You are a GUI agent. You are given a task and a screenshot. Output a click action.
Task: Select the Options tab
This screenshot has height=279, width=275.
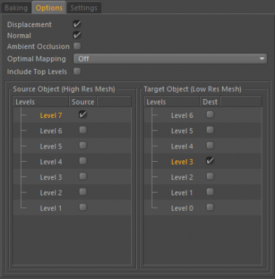click(x=49, y=8)
